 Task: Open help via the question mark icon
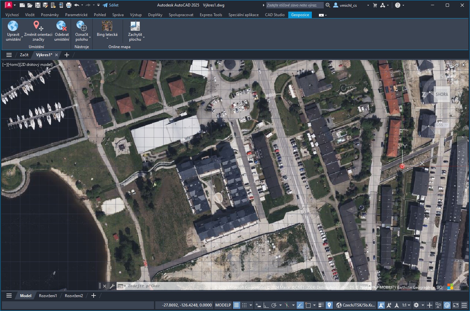pyautogui.click(x=398, y=5)
